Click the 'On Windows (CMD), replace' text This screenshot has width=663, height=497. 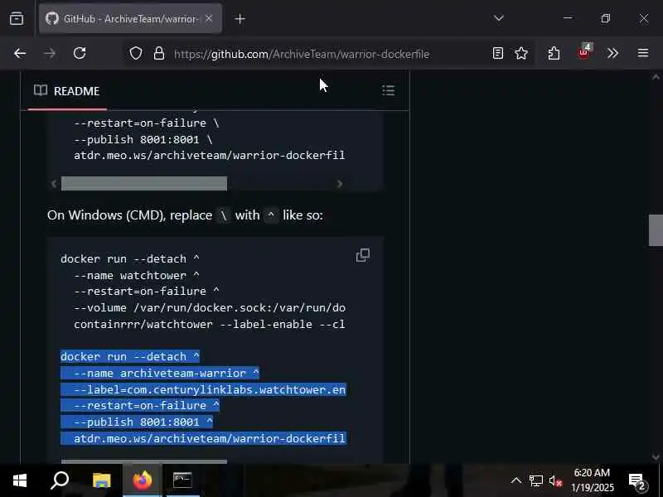coord(130,215)
